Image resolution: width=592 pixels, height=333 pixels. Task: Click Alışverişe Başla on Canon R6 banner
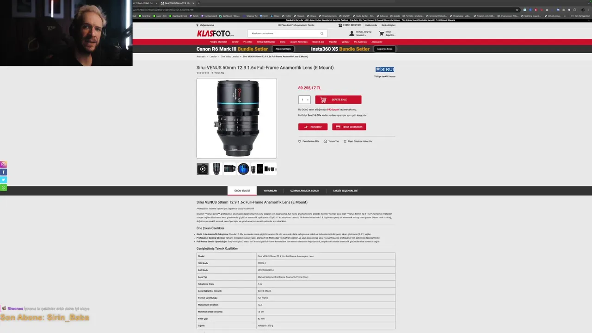pos(283,49)
